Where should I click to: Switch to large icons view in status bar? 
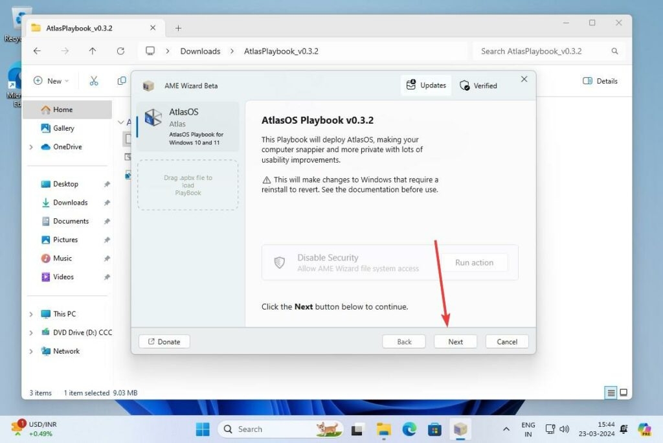[x=624, y=392]
